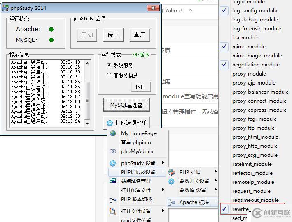Click the log list scrollbar thumb
Viewport: 292px width, 222px height.
coord(87,101)
